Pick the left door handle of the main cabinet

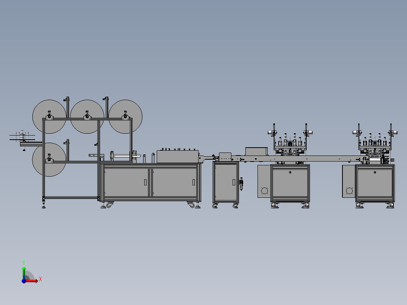click(145, 182)
